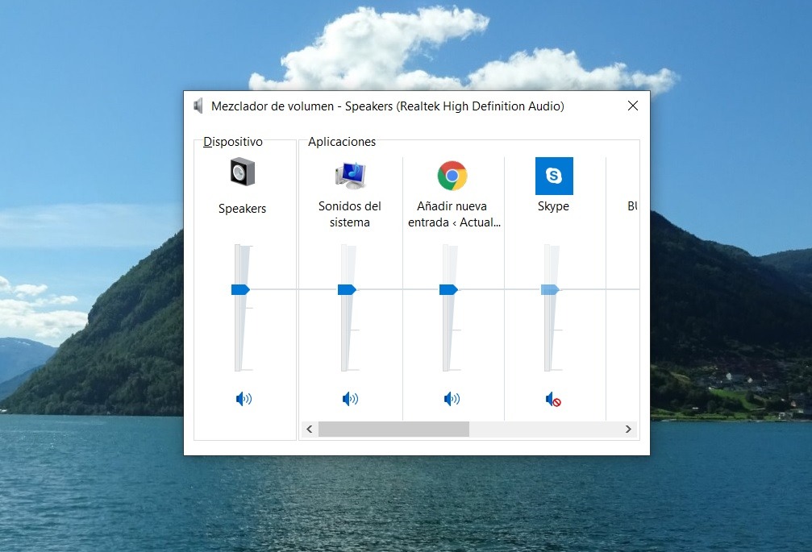Click the Skype name label

(553, 206)
